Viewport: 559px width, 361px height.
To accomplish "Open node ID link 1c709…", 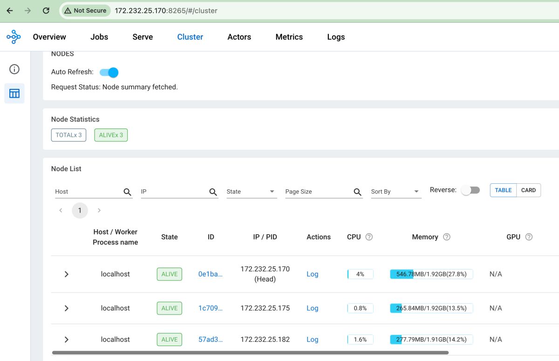I will [210, 308].
